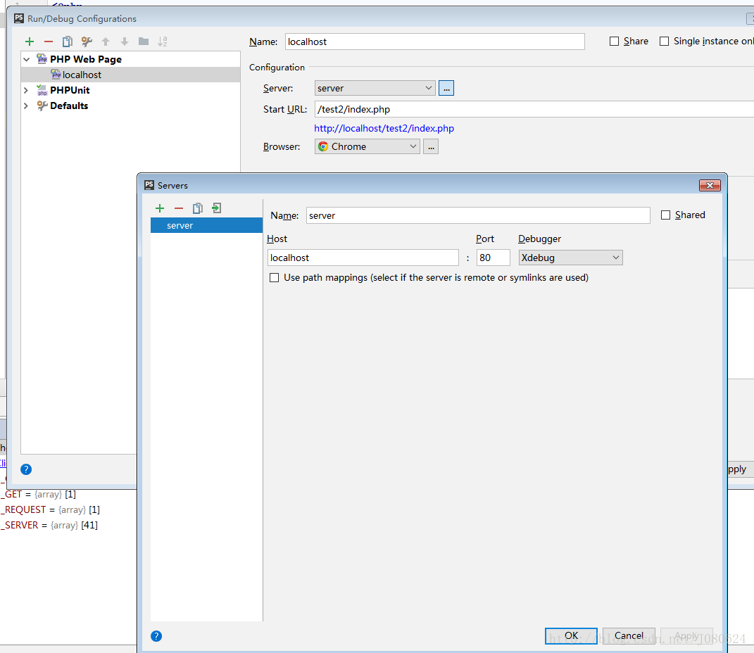Focus Start URL input field
The width and height of the screenshot is (754, 653).
tap(534, 109)
